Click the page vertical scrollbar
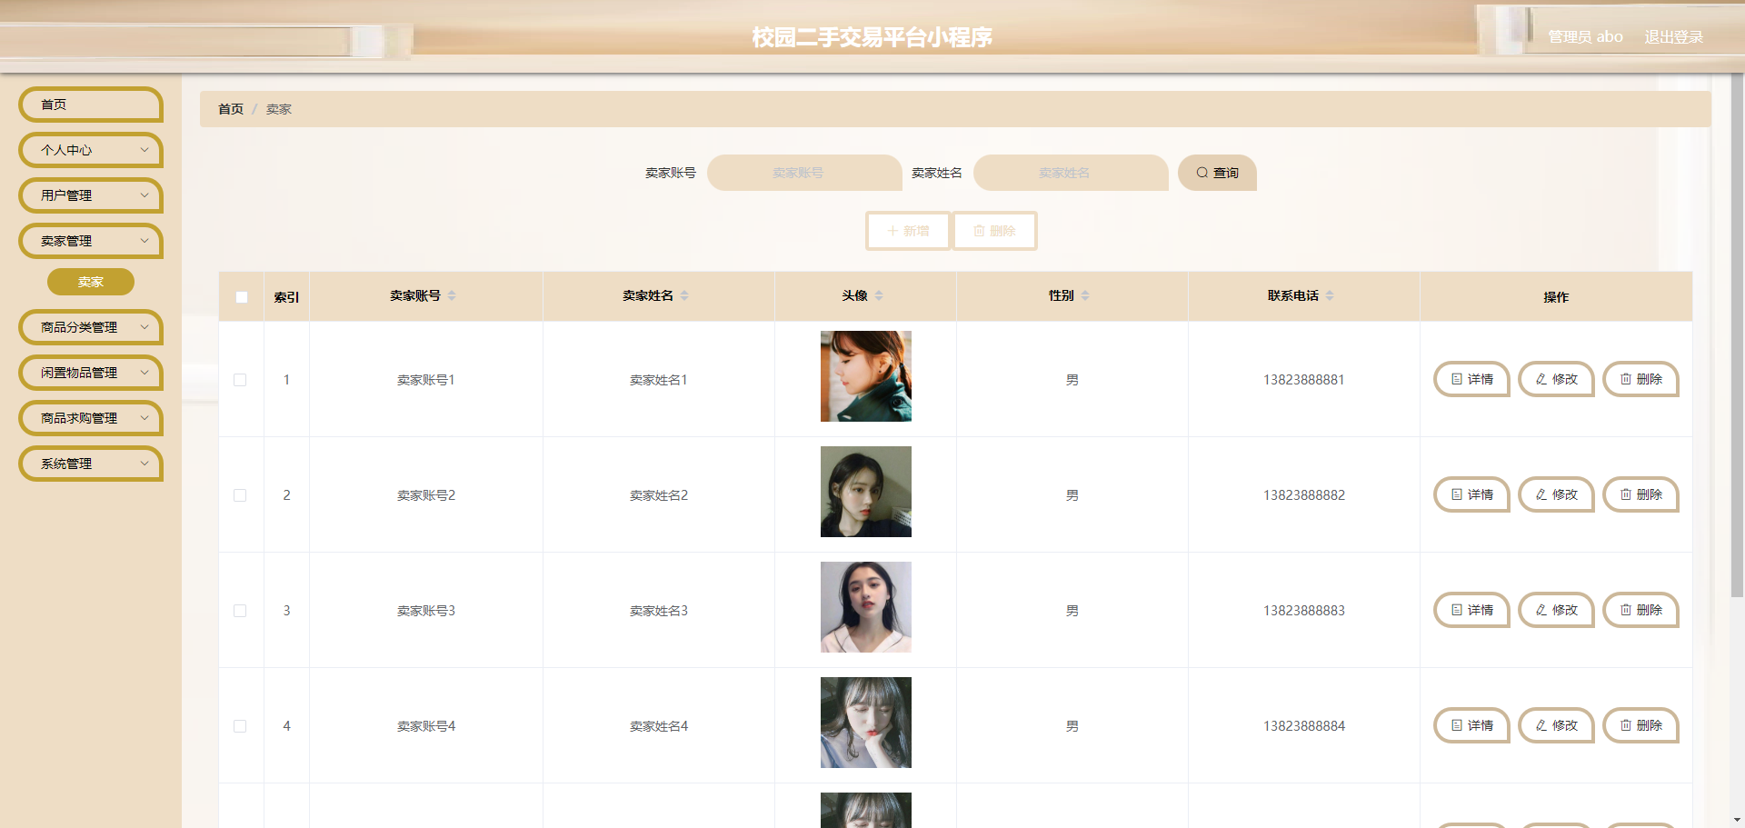This screenshot has height=828, width=1745. (x=1737, y=336)
